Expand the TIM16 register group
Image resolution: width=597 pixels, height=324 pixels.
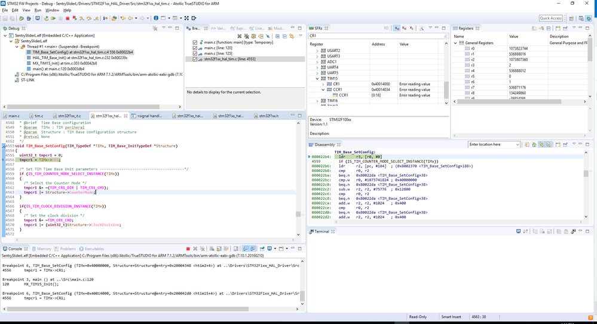[x=317, y=101]
